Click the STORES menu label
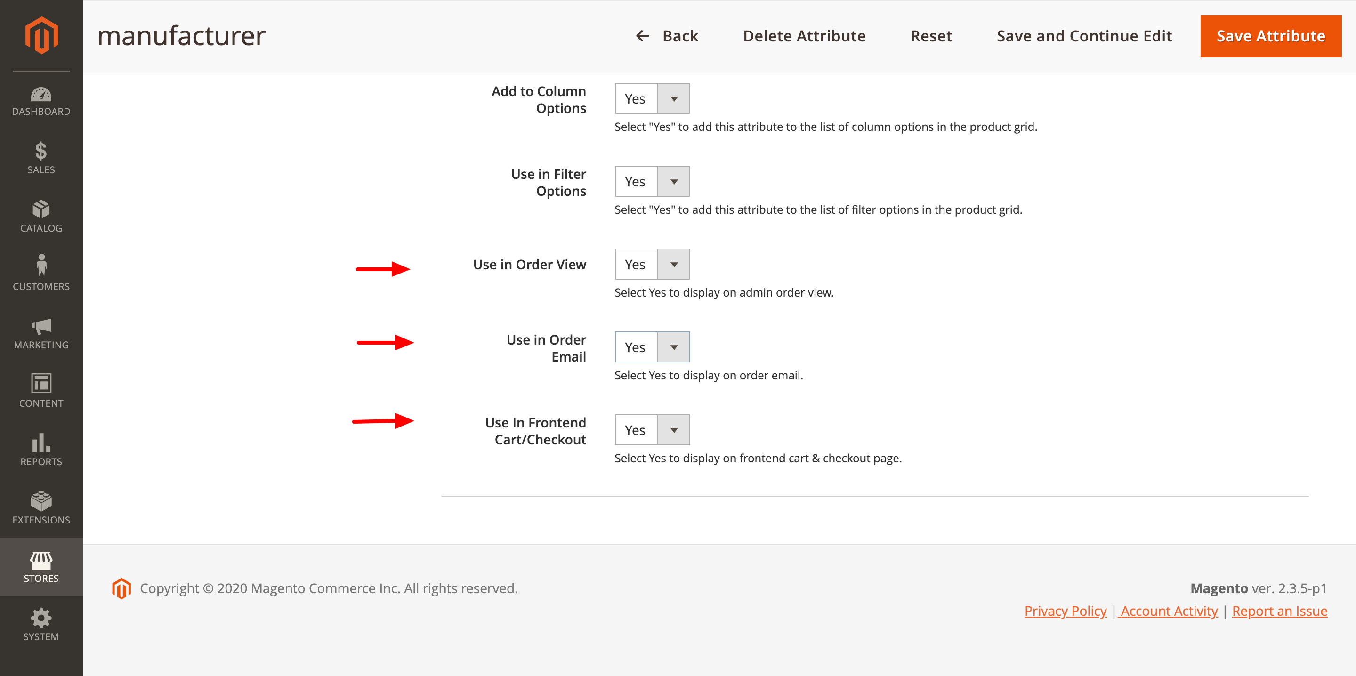1356x676 pixels. [x=41, y=579]
